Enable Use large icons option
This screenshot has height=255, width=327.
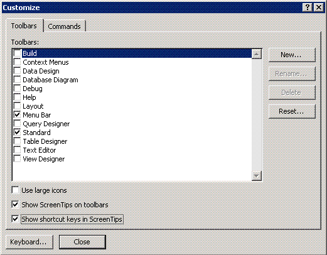(15, 190)
